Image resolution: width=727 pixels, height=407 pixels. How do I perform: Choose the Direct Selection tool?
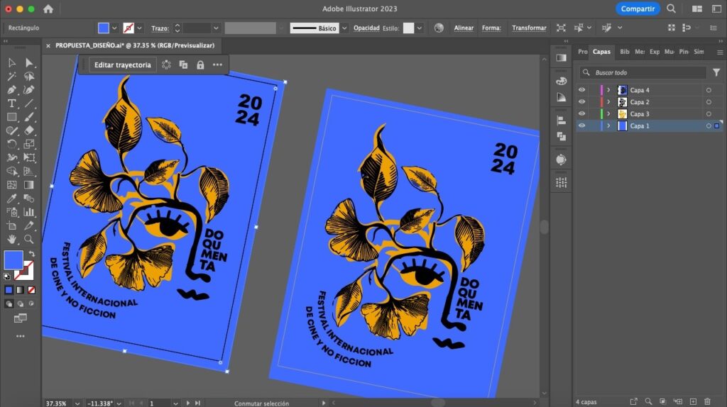29,63
